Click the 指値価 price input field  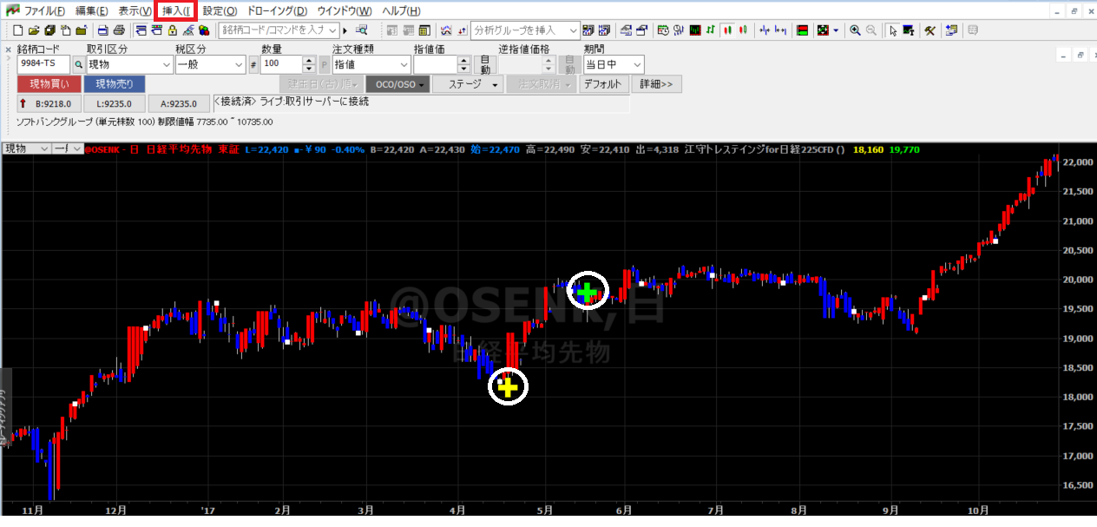436,64
